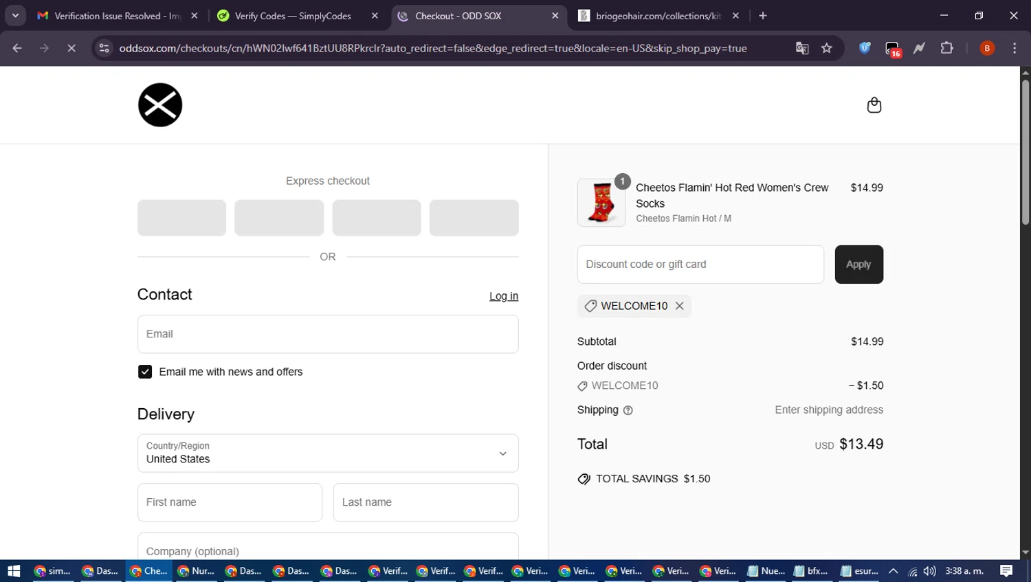Click the first express checkout placeholder button

181,218
